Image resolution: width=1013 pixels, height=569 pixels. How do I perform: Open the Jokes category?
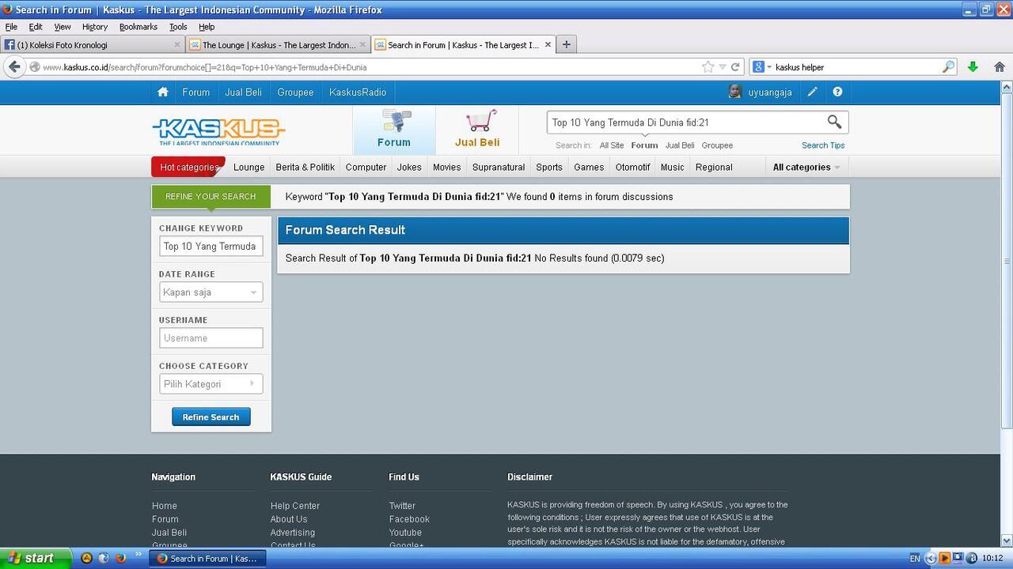(409, 167)
